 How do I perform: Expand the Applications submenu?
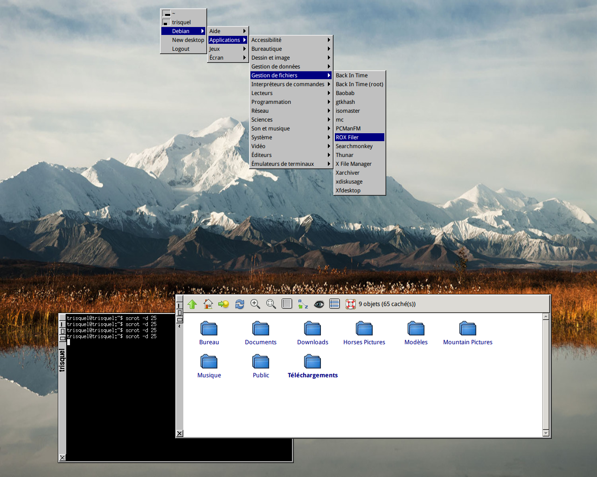coord(228,40)
